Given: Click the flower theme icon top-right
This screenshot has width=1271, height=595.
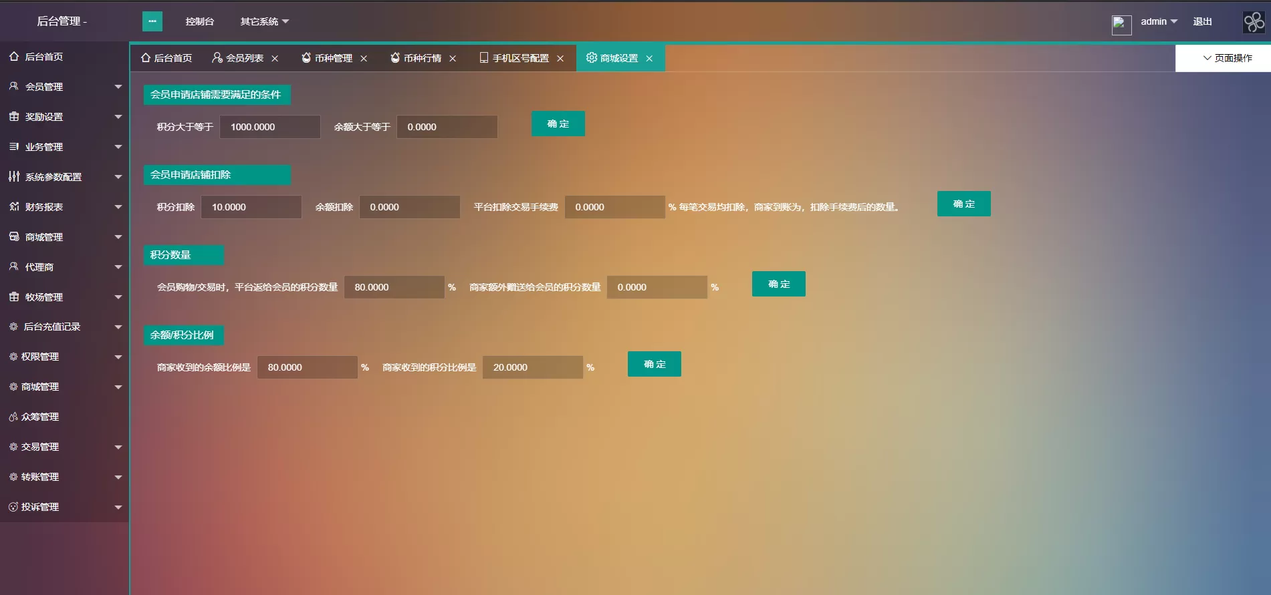Looking at the screenshot, I should pyautogui.click(x=1254, y=22).
